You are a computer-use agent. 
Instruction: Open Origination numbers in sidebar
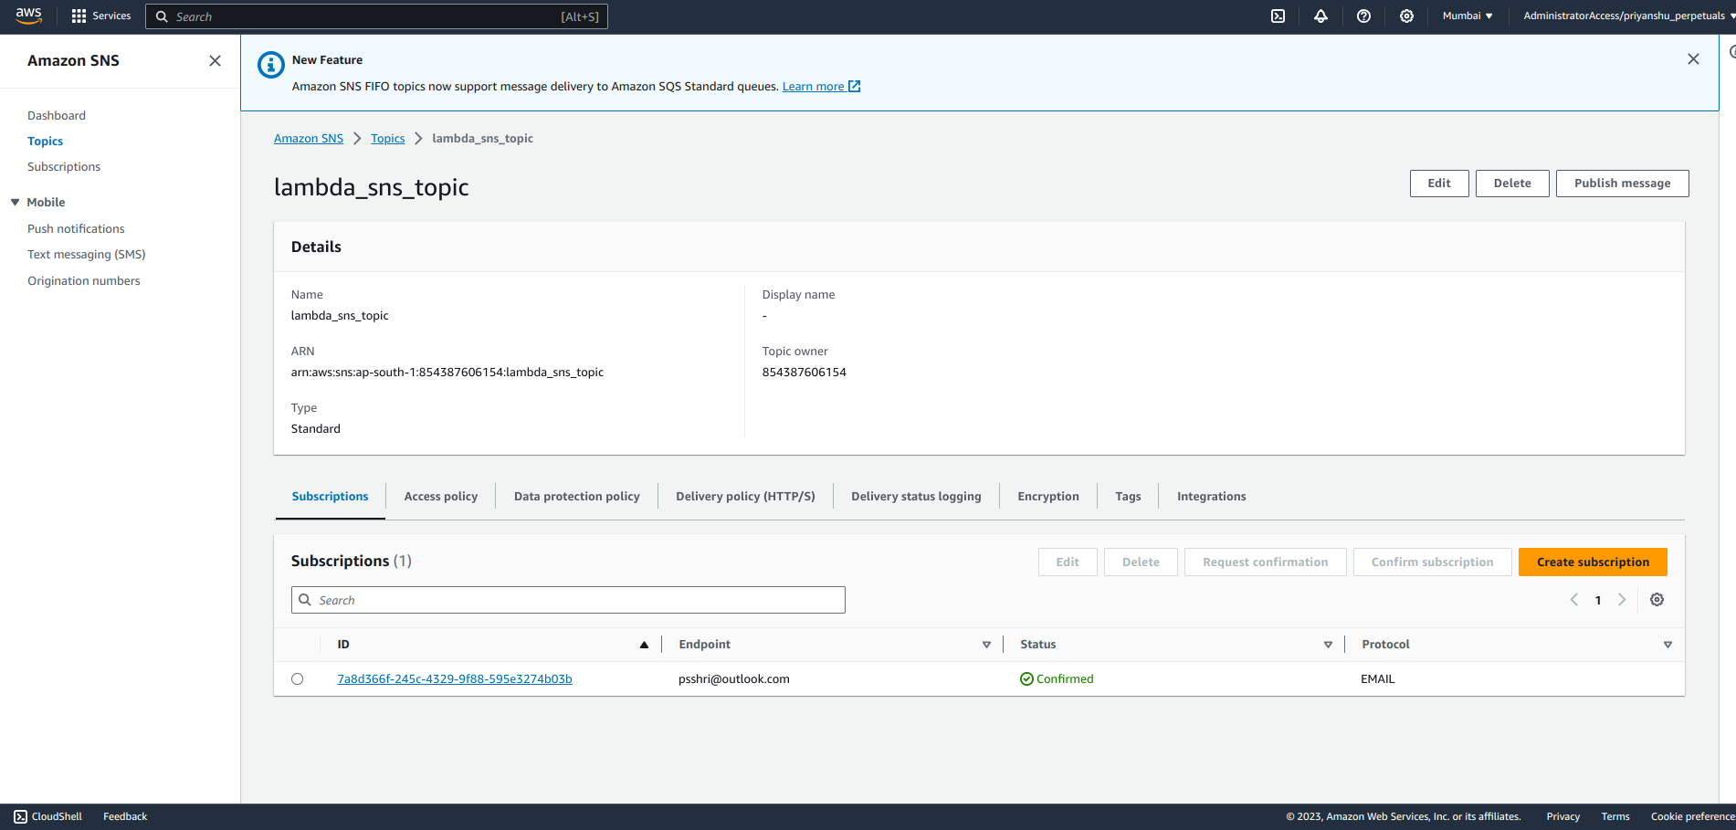84,280
